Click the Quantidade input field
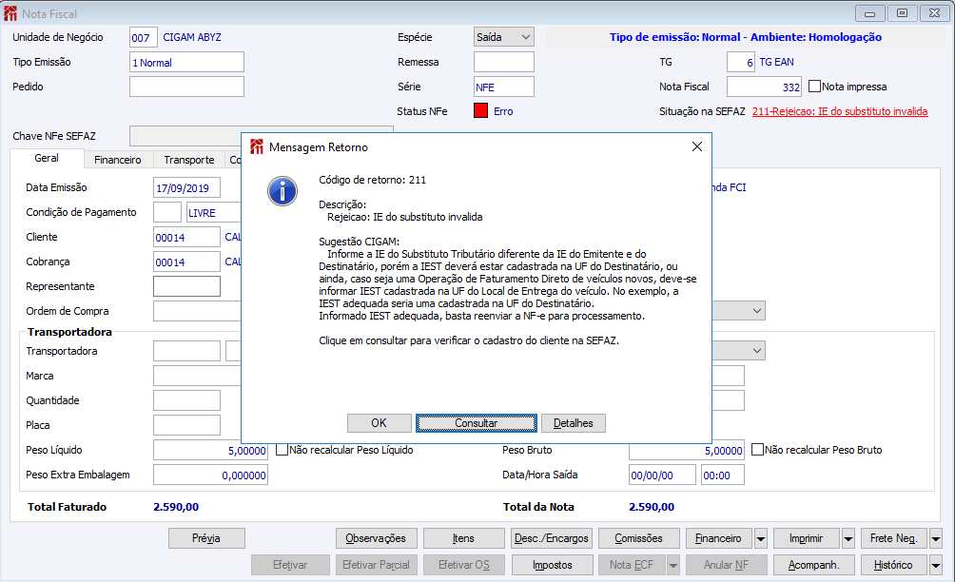Viewport: 955px width, 582px height. click(186, 400)
